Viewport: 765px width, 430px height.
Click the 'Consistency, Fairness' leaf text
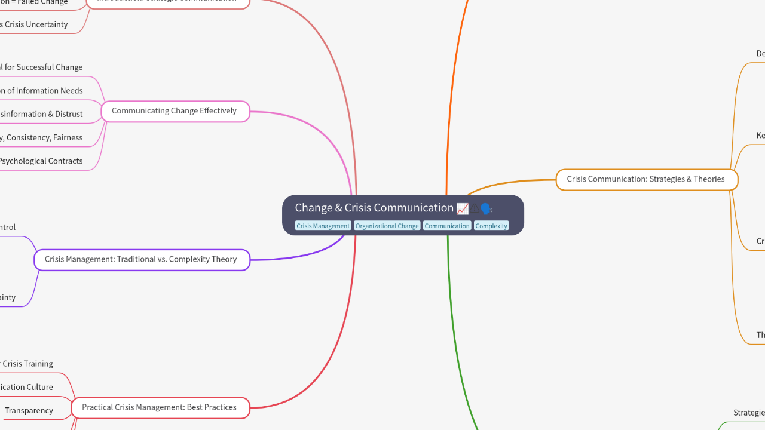coord(42,137)
